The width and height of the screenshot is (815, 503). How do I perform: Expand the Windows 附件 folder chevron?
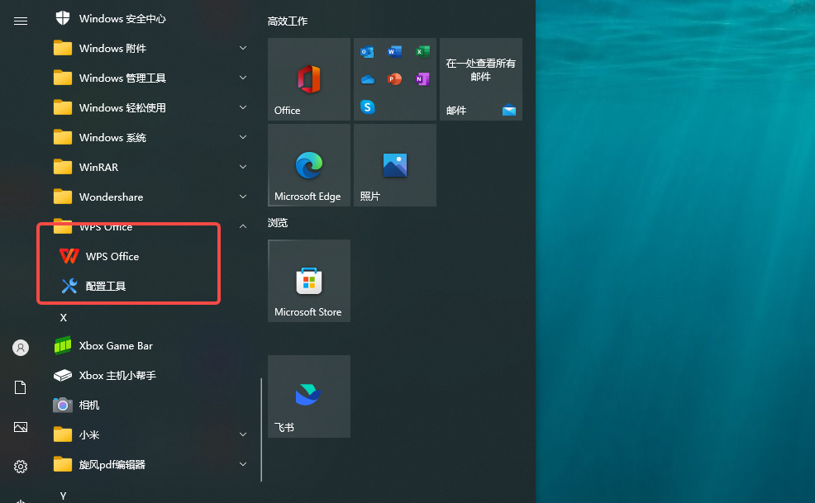pos(243,48)
